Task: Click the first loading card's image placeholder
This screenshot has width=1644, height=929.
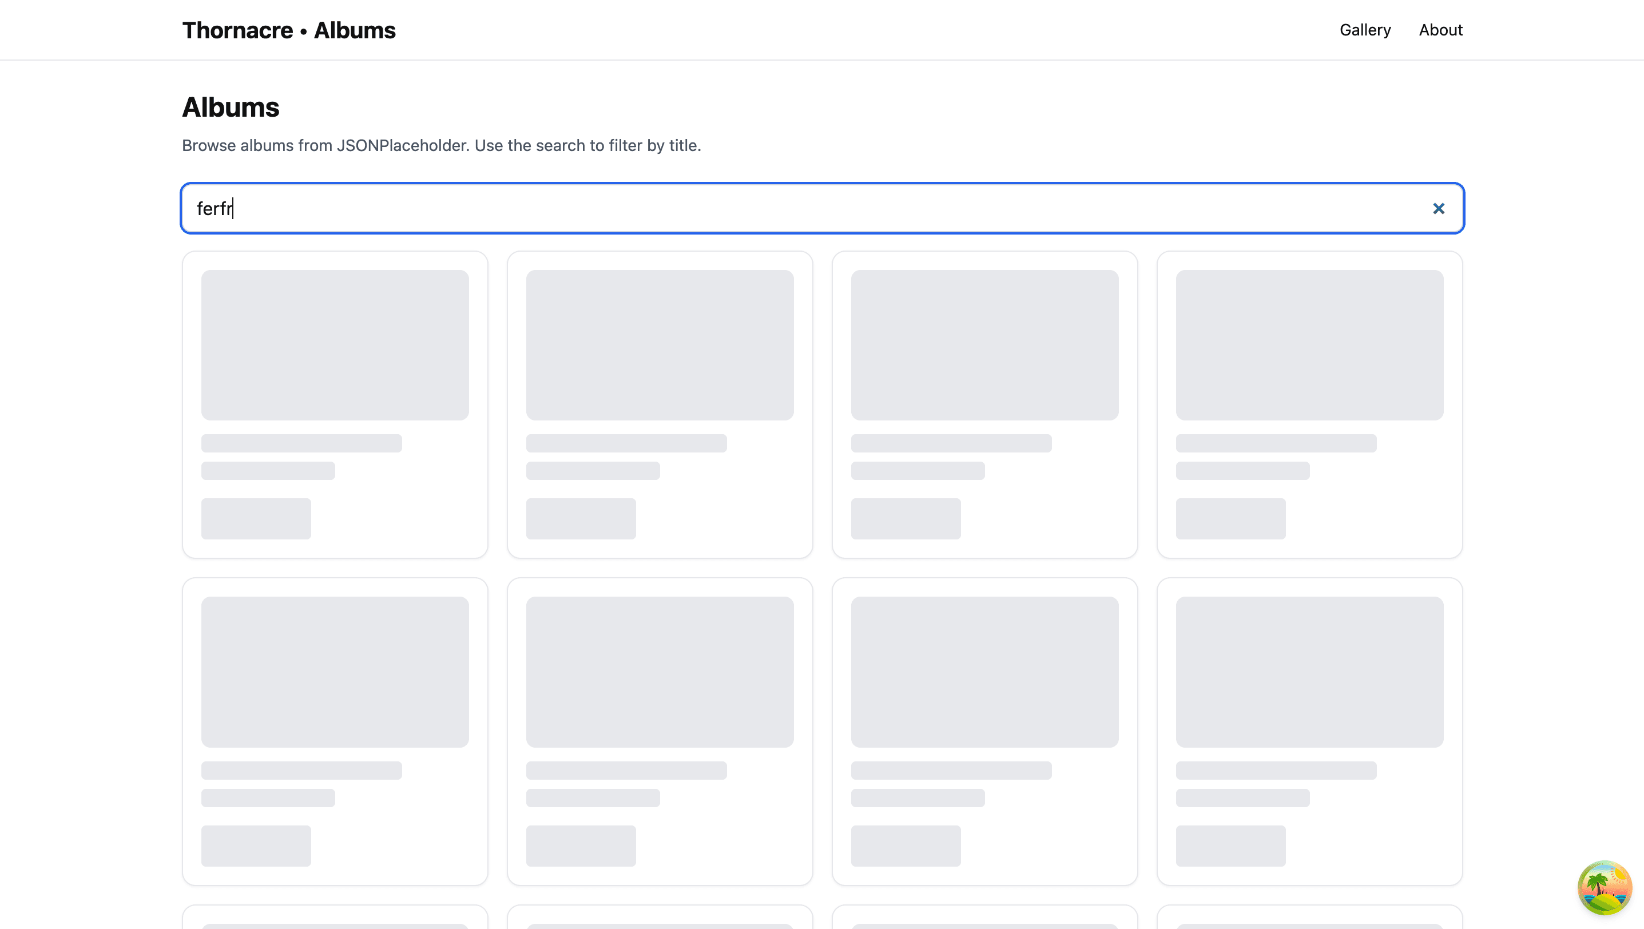Action: coord(335,344)
